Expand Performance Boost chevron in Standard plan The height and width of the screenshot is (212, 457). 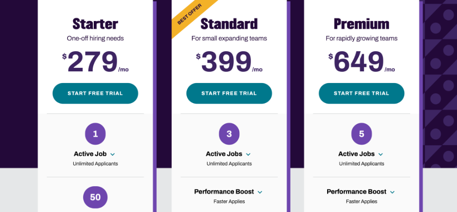[x=260, y=192]
